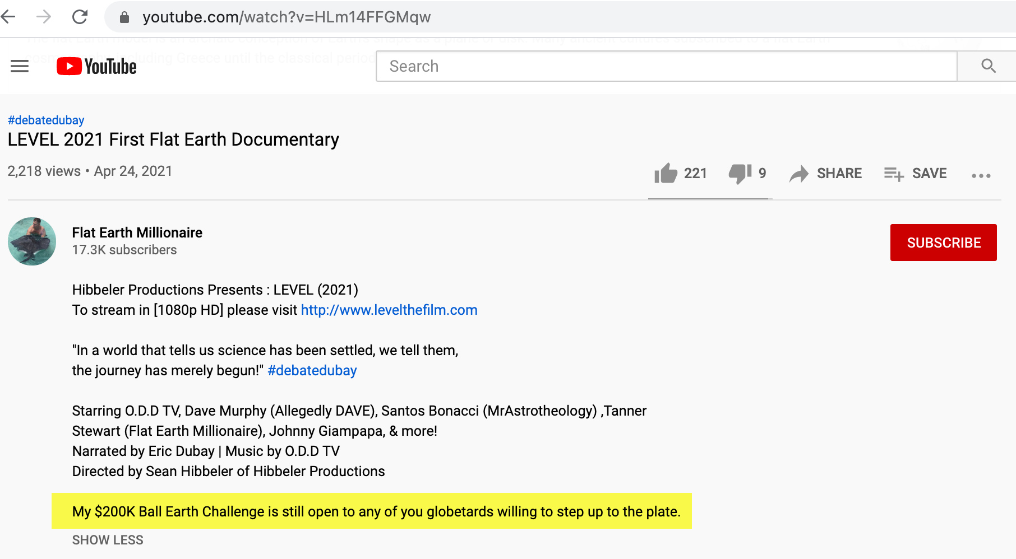Go back with the browser back arrow
Screen dimensions: 1016x559
8,17
